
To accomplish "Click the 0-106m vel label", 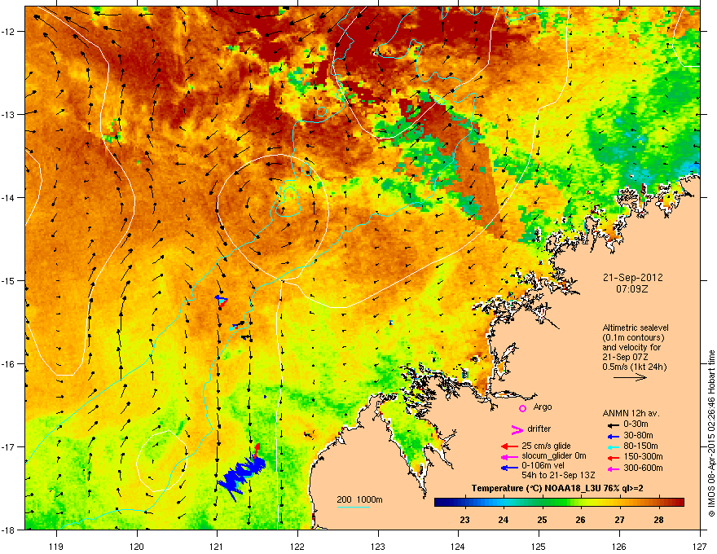I will [x=543, y=466].
